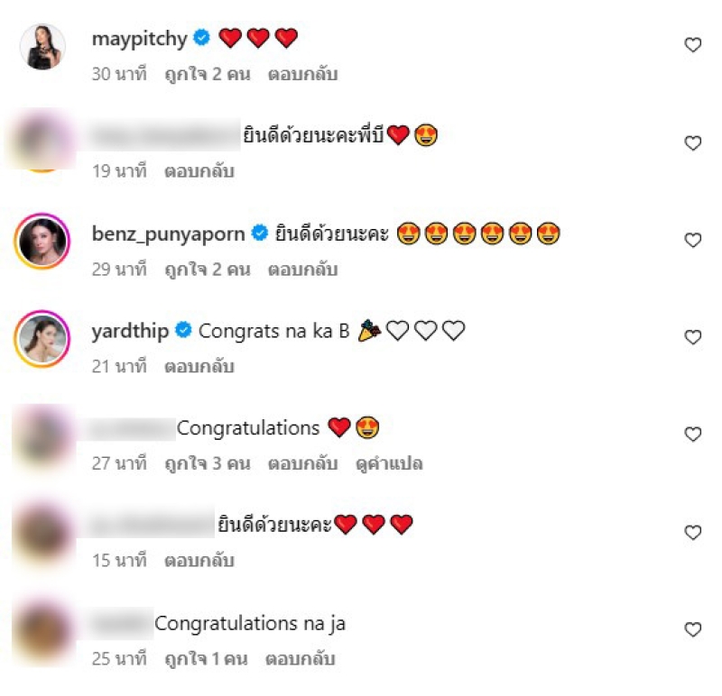Reply to the 15-minute-old comment via ตอบกลับ
The image size is (722, 696).
199,561
